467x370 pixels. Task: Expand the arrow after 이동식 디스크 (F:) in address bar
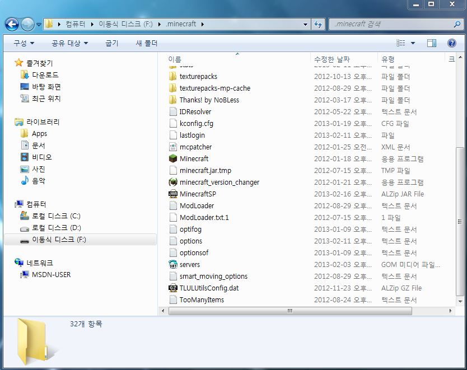point(160,24)
